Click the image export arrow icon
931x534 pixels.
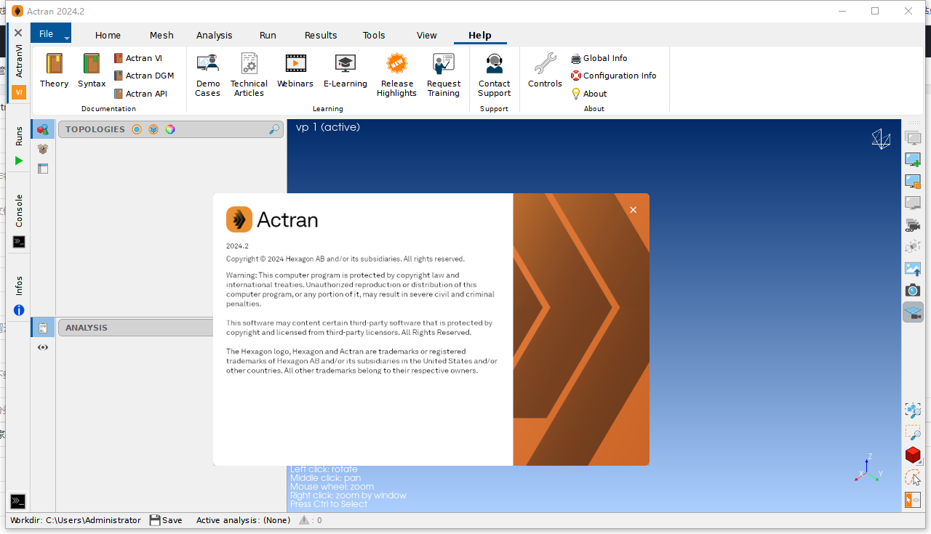point(913,269)
